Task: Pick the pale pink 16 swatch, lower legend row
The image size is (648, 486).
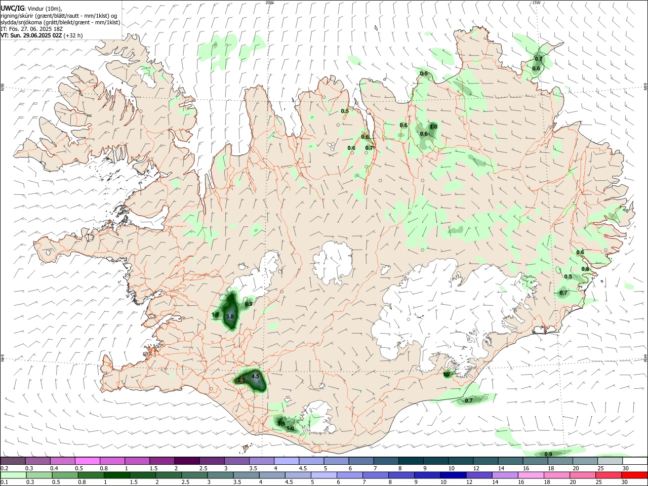Action: 531,475
